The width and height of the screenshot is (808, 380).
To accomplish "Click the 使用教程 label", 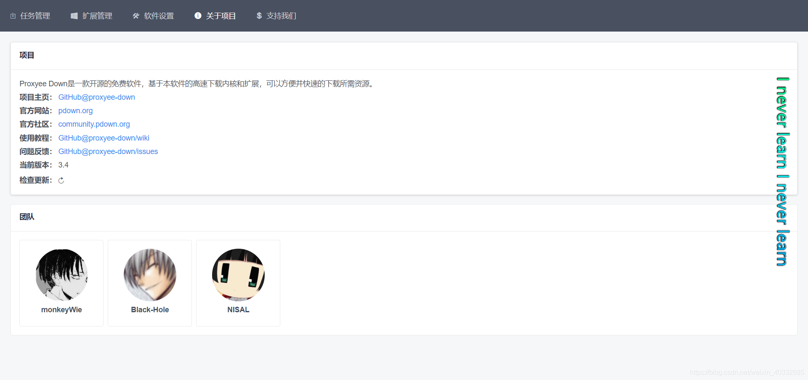I will click(x=36, y=138).
